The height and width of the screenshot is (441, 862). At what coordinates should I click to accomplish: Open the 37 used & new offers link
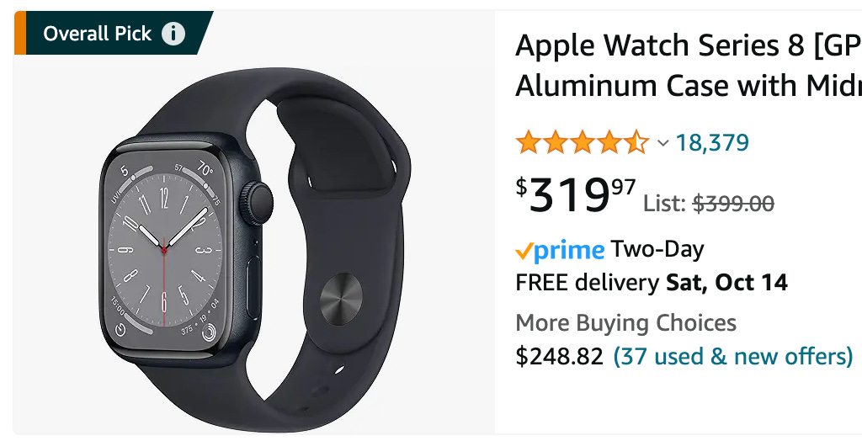pos(733,356)
